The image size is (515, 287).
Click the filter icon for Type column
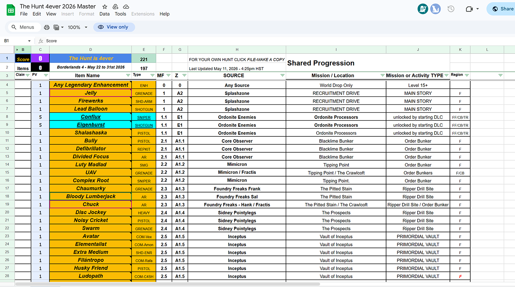click(152, 75)
